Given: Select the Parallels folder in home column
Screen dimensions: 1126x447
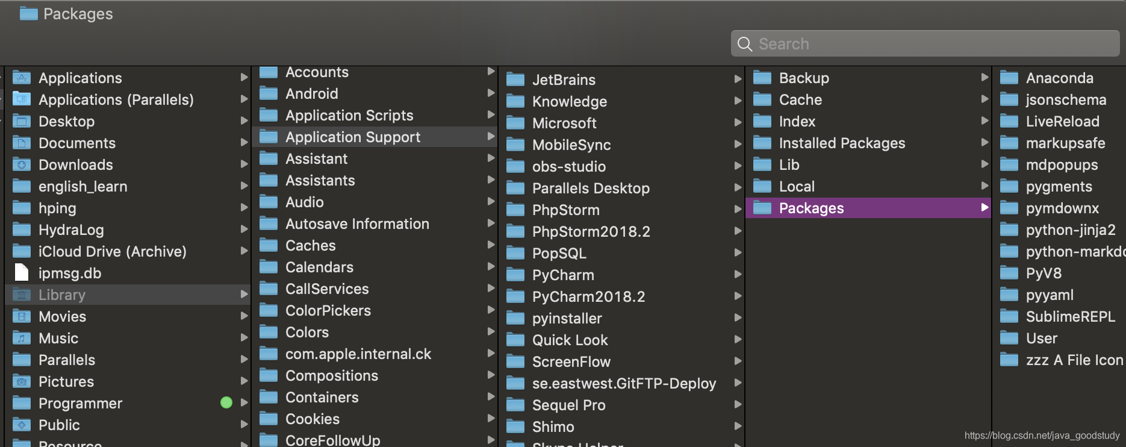Looking at the screenshot, I should click(x=128, y=360).
